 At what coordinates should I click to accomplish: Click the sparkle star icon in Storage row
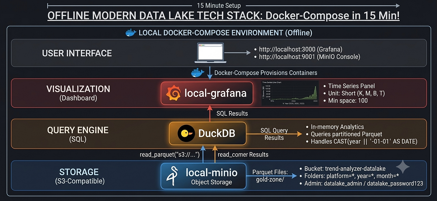pos(402,168)
